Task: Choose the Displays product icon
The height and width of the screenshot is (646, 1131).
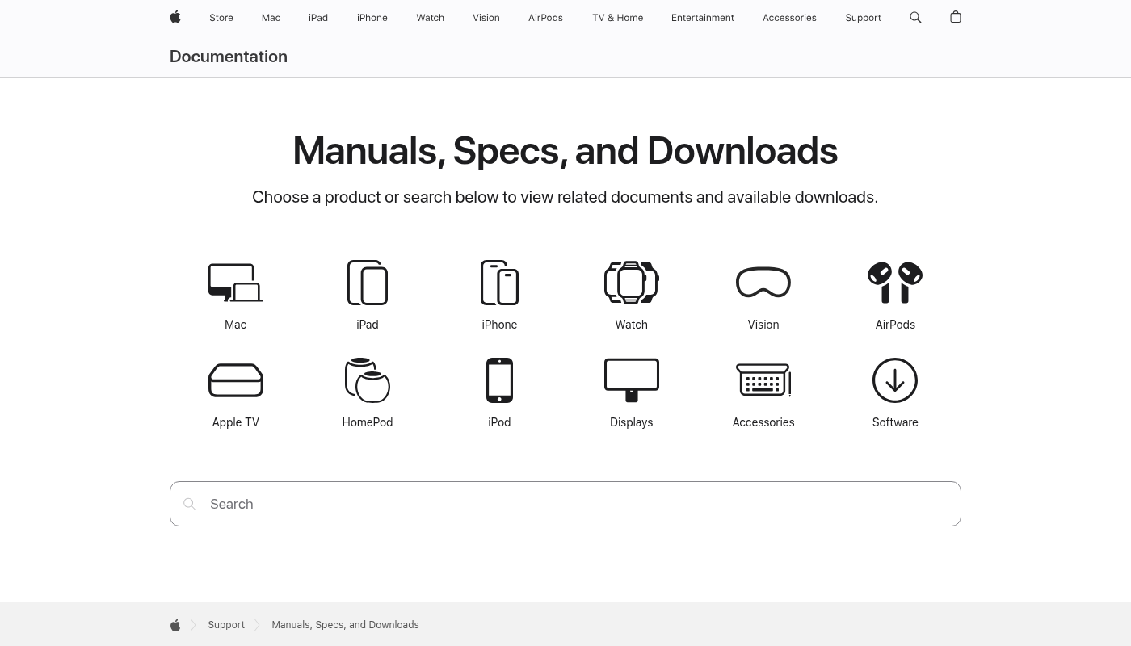Action: click(x=631, y=380)
